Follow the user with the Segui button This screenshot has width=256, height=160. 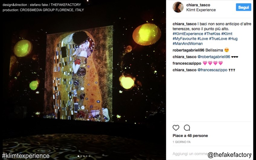point(243,7)
